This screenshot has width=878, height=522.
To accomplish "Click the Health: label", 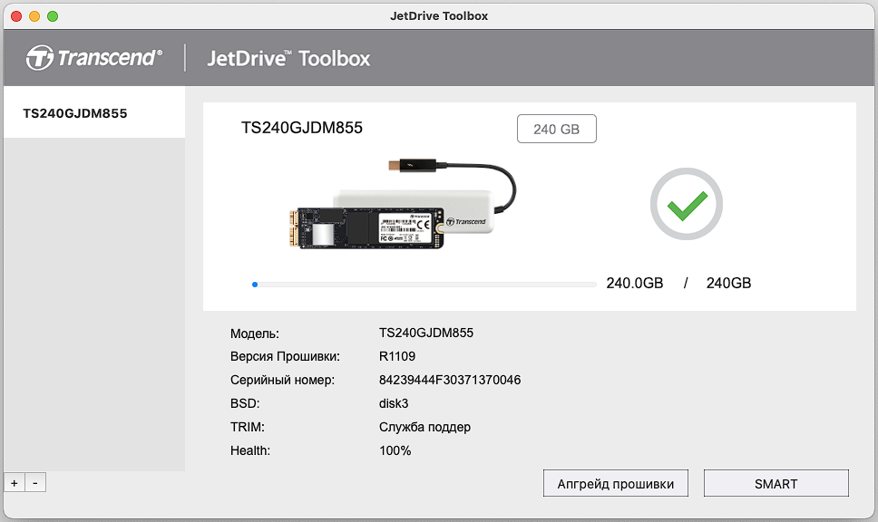I will coord(250,450).
